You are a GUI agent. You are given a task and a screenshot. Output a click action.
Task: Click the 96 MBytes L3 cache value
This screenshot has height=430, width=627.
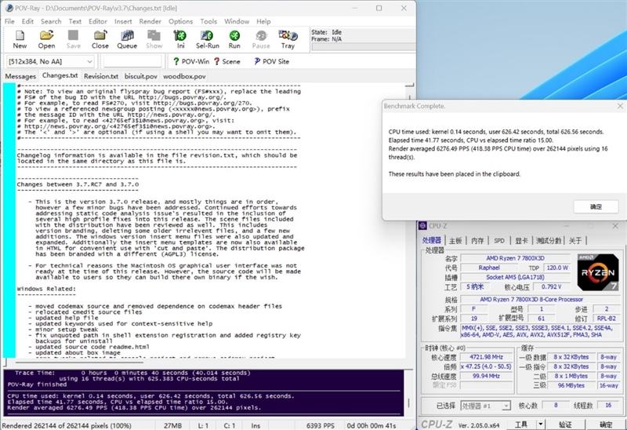(571, 385)
